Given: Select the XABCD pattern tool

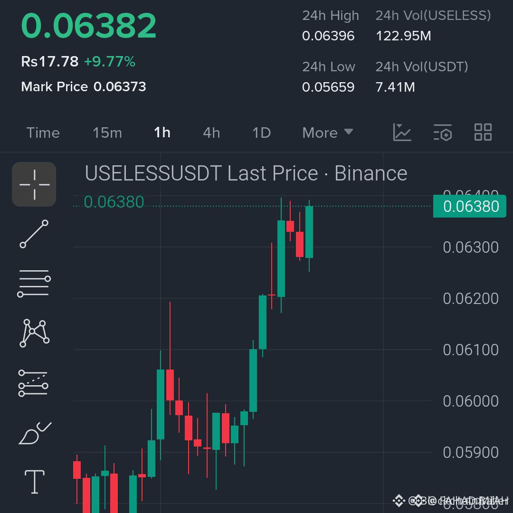Looking at the screenshot, I should 34,333.
